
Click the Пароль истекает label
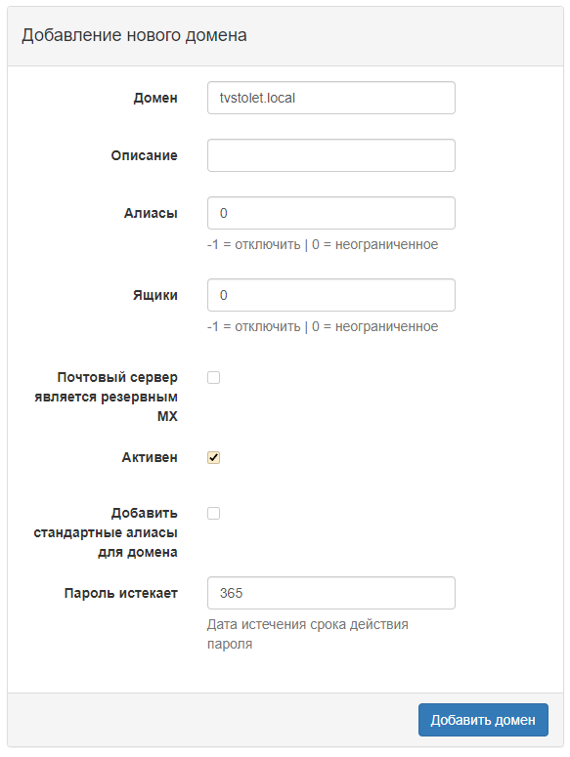pyautogui.click(x=121, y=593)
